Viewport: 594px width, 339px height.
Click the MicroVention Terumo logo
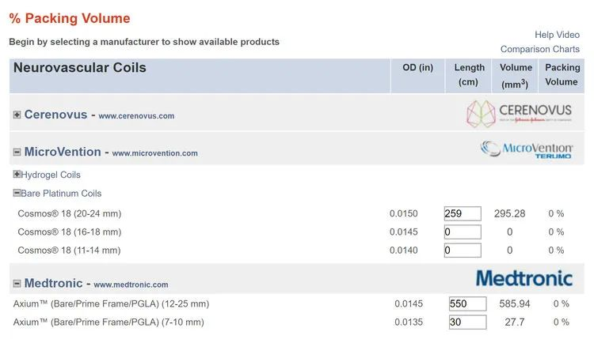click(527, 149)
